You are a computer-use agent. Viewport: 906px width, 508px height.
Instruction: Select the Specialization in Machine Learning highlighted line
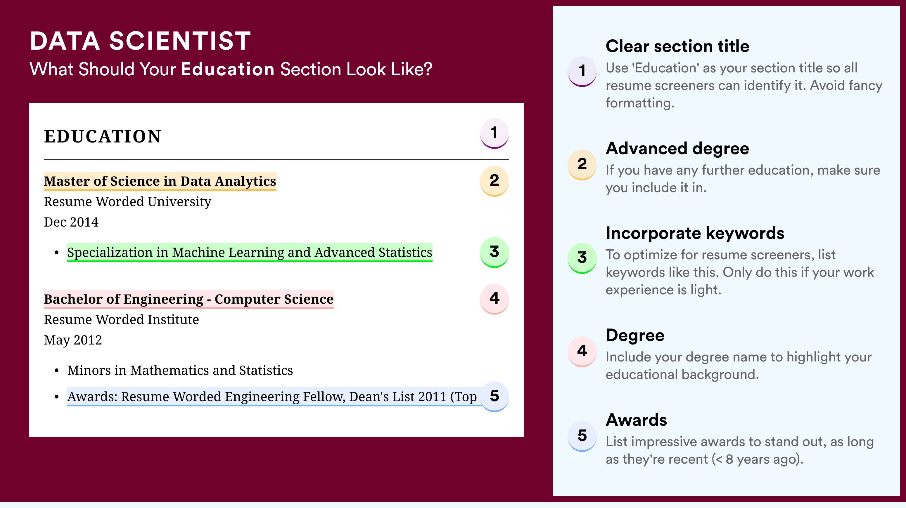pos(250,253)
